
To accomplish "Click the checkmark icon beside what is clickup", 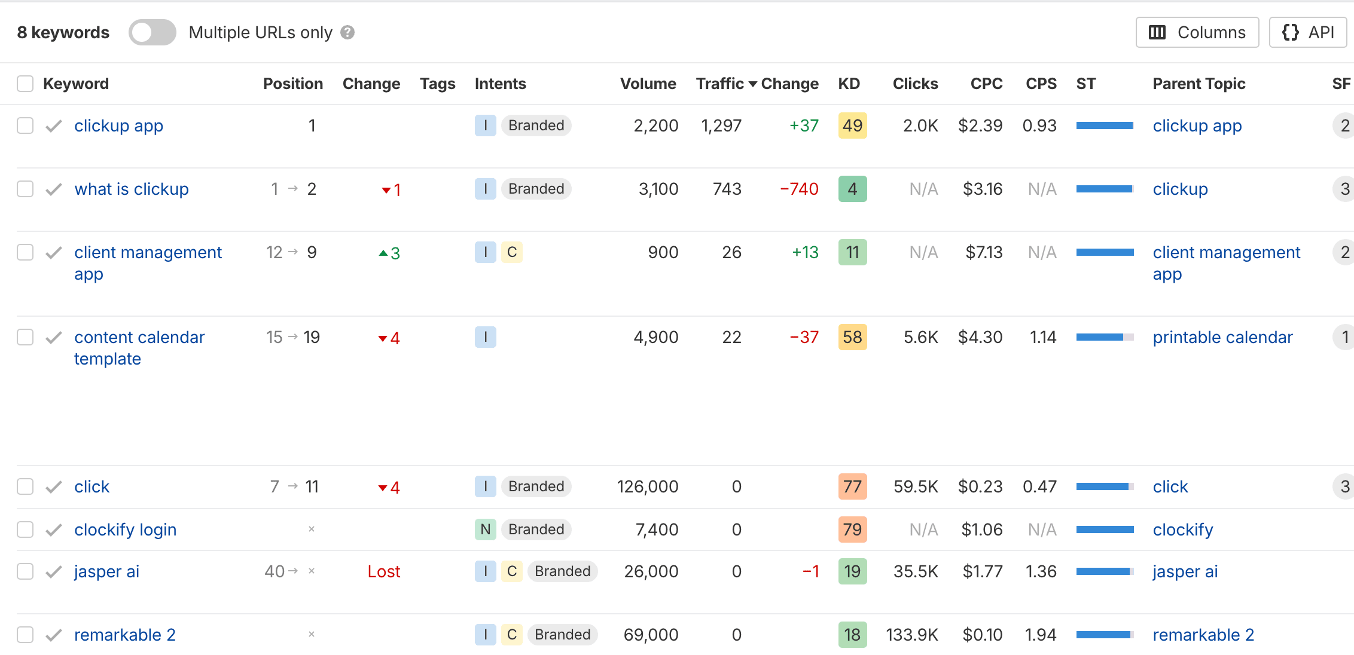I will point(54,189).
